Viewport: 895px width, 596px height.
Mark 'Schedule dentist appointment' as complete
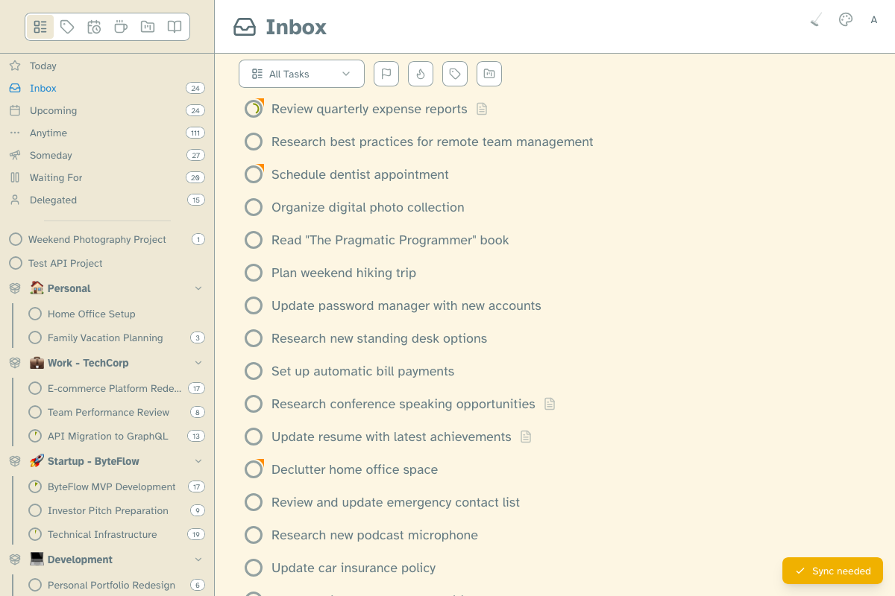point(254,174)
